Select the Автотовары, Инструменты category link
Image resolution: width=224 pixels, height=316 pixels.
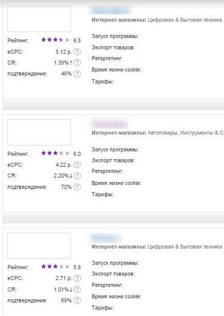click(186, 133)
